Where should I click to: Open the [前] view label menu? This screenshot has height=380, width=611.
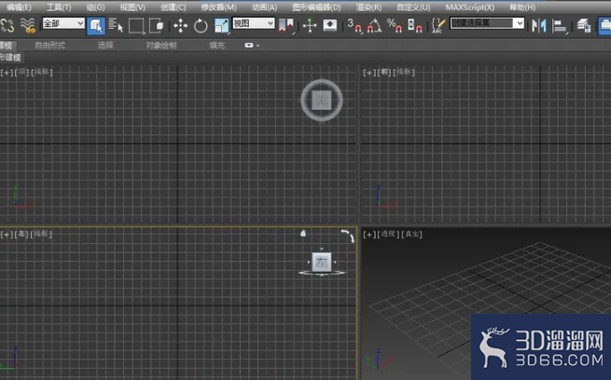click(384, 72)
